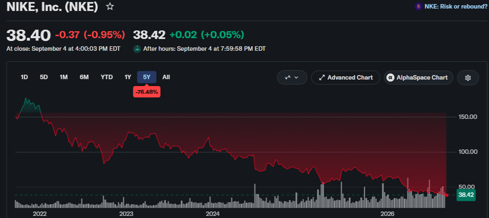Click the -0.37 (-0.95%) change value
Image resolution: width=489 pixels, height=218 pixels.
pos(90,35)
